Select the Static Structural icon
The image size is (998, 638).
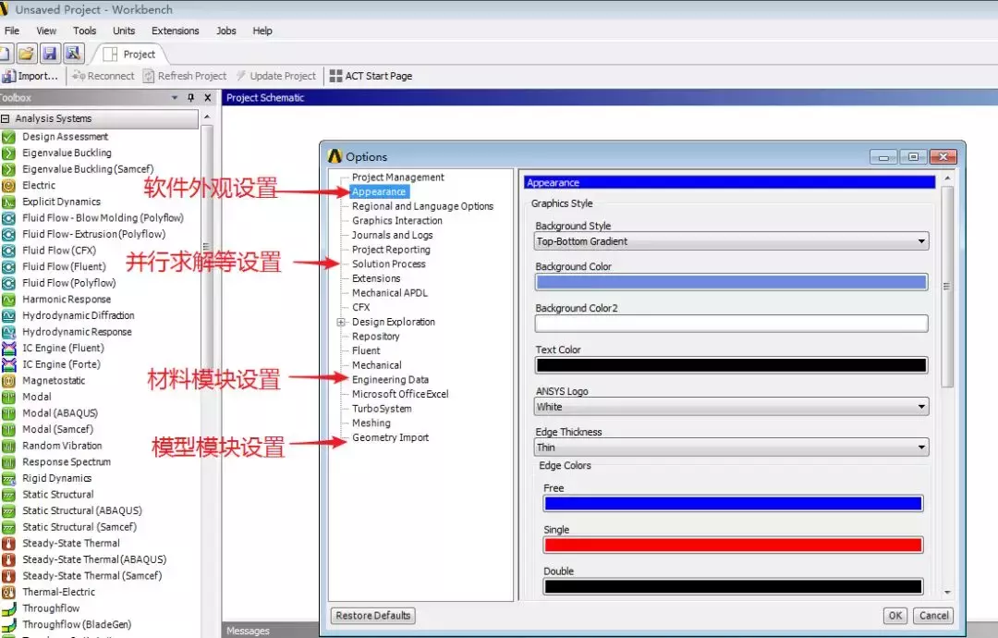(9, 495)
